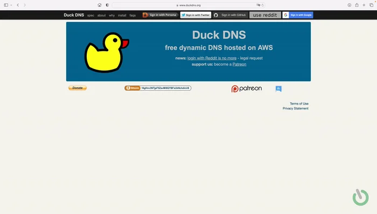Viewport: 377px width, 214px height.
Task: Show the tab overview icon
Action: point(372,5)
